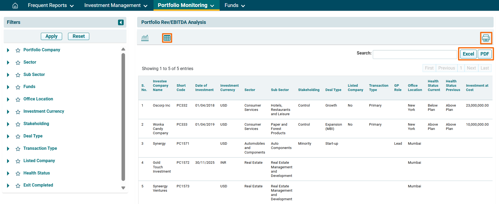Image resolution: width=499 pixels, height=204 pixels.
Task: Star the Deal Type filter
Action: tap(18, 136)
